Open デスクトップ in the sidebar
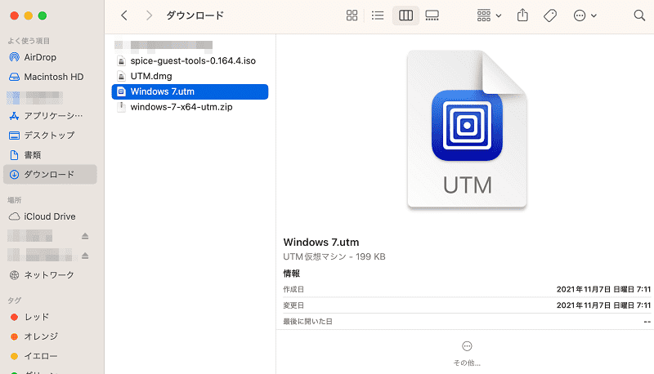The height and width of the screenshot is (374, 654). (50, 136)
